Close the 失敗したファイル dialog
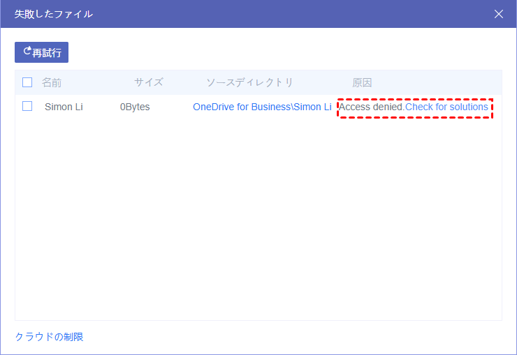The height and width of the screenshot is (355, 517). (x=499, y=14)
